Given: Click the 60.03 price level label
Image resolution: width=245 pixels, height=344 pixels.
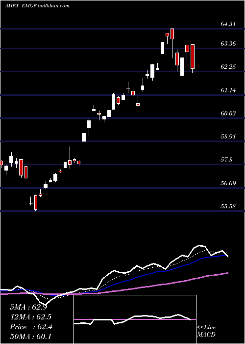Looking at the screenshot, I should click(228, 113).
